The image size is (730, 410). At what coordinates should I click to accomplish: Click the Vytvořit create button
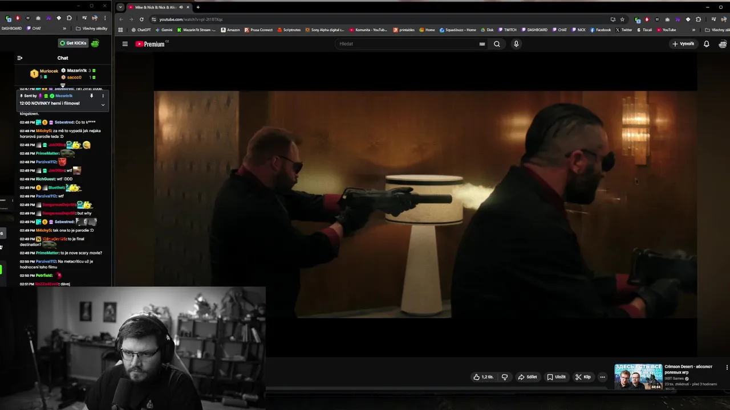pos(683,44)
